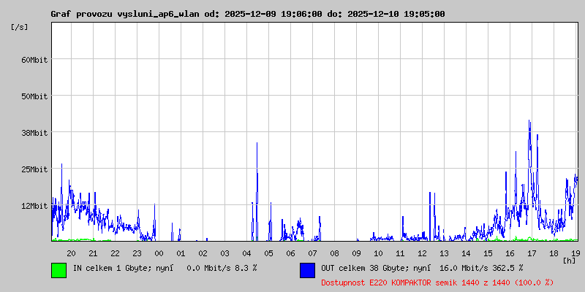Image resolution: width=585 pixels, height=292 pixels.
Task: Click x-axis hour label '20'
Action: pos(71,253)
